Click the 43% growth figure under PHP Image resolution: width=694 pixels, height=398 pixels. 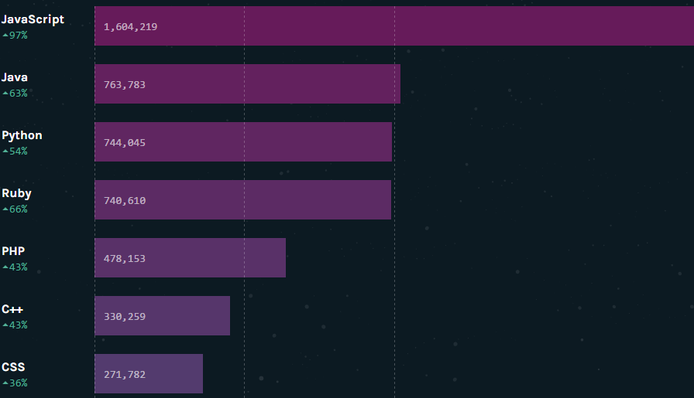(x=18, y=267)
